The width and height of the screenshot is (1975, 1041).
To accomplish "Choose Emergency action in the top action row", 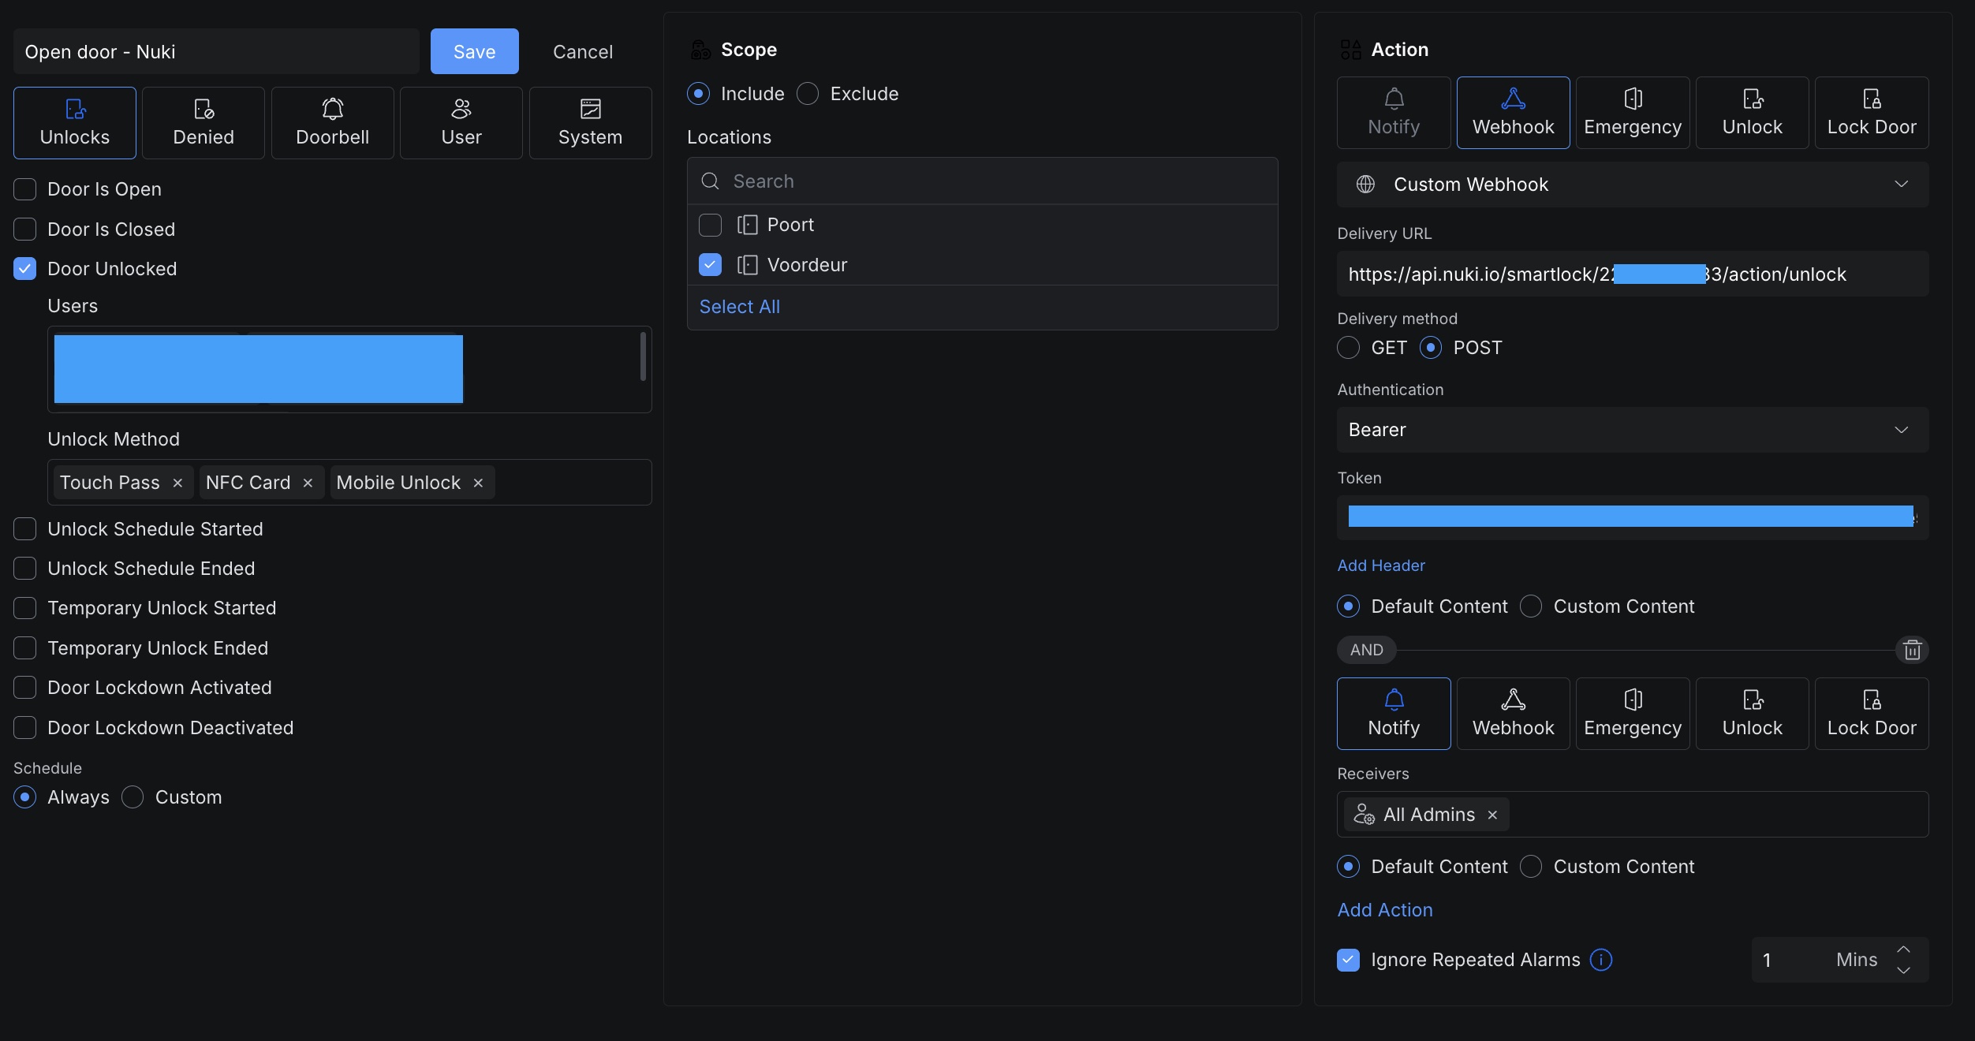I will click(x=1632, y=113).
